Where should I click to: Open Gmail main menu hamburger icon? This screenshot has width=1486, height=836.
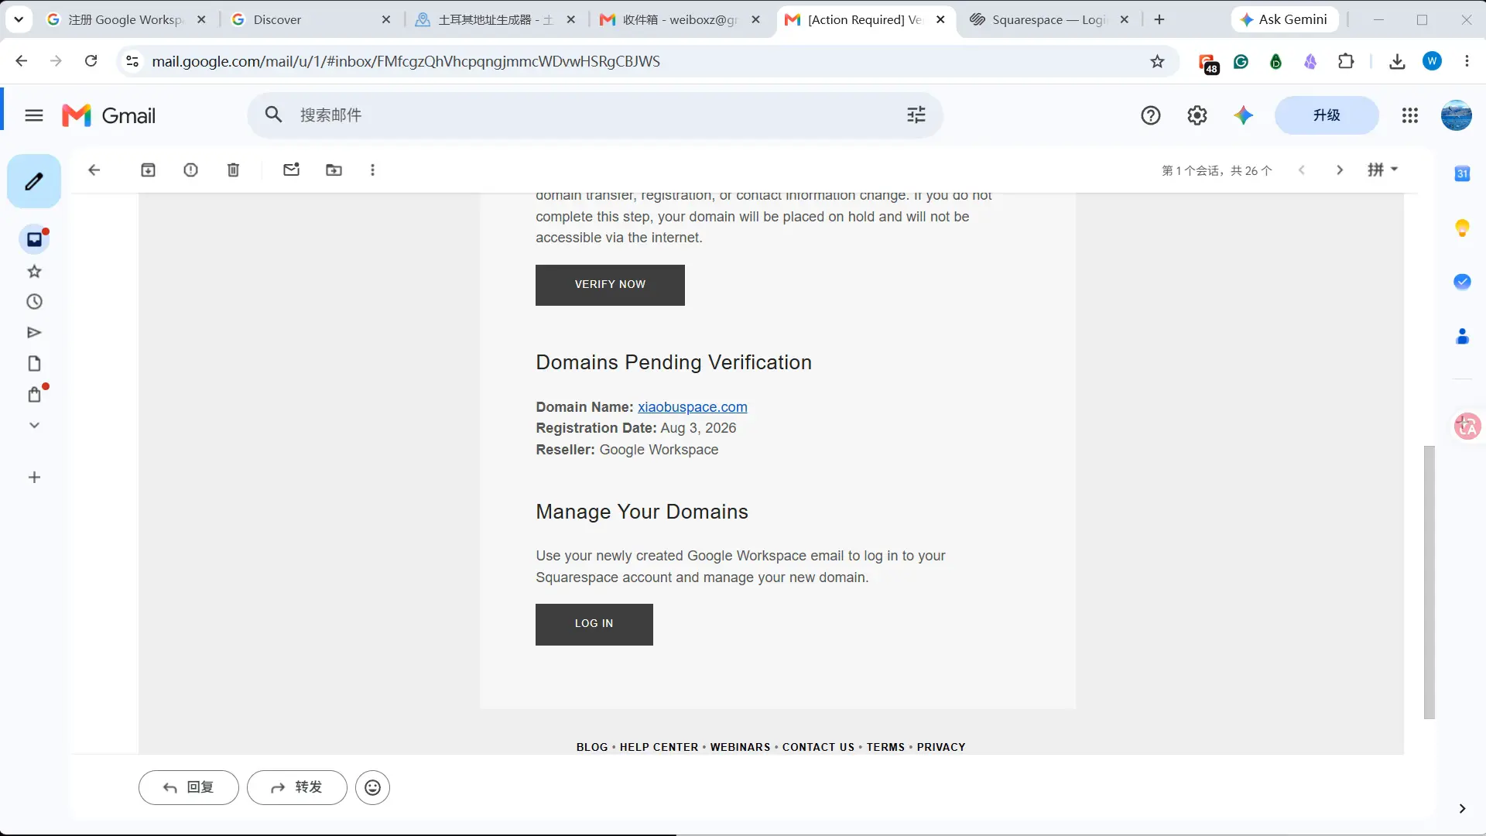(34, 115)
